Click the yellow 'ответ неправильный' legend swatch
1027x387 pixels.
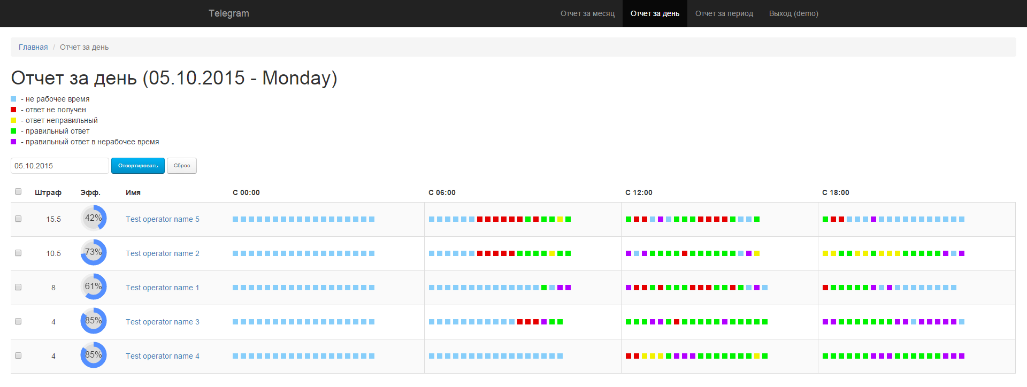tap(13, 120)
